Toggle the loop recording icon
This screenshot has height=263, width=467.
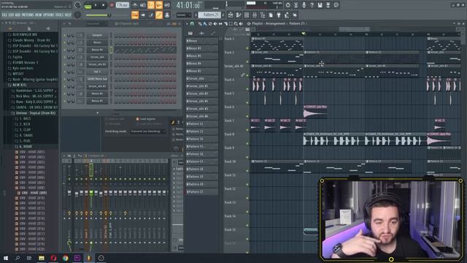tap(167, 5)
